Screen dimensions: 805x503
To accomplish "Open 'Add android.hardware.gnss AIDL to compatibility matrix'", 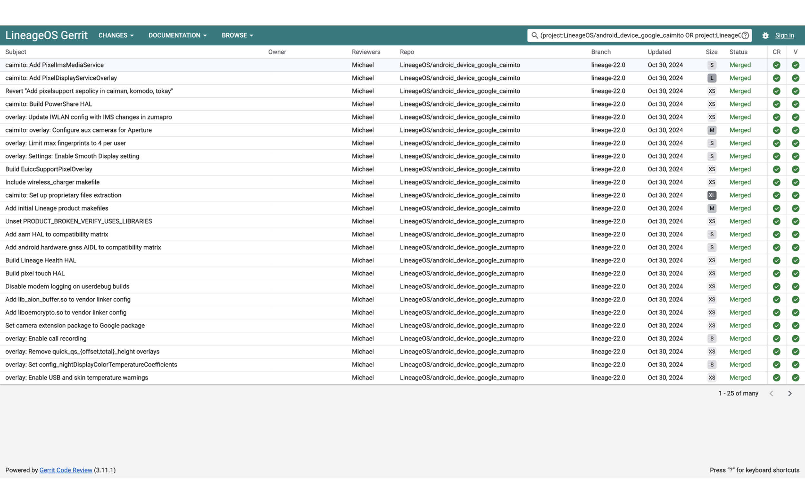I will point(83,247).
